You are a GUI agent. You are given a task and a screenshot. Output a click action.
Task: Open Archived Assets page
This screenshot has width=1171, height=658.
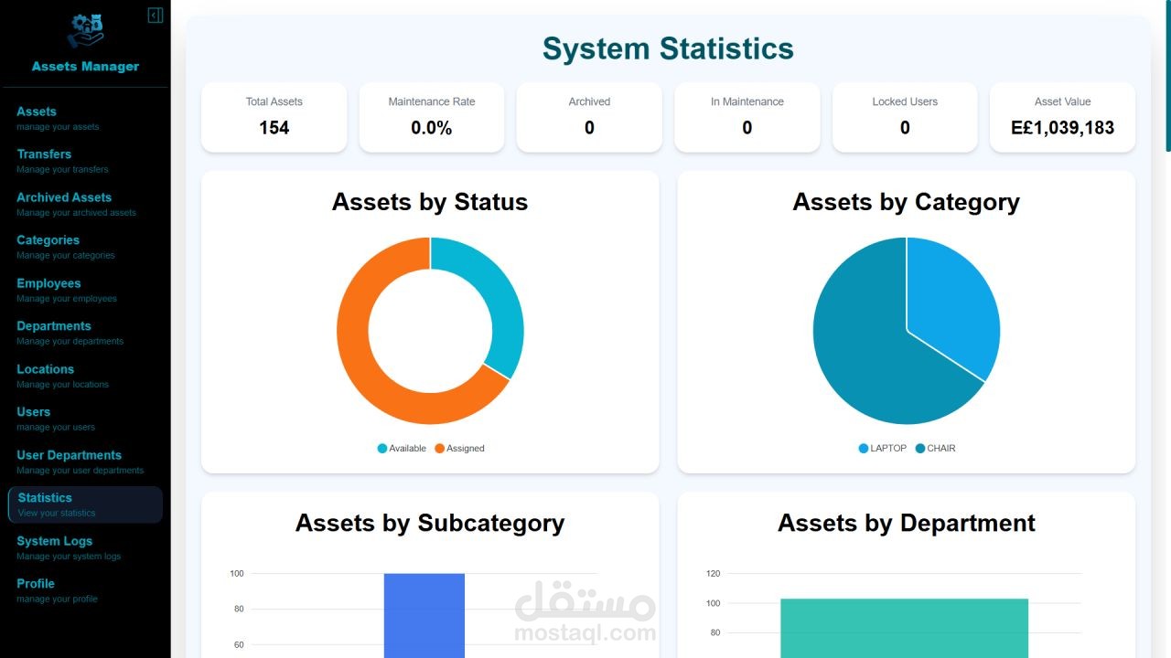[85, 204]
